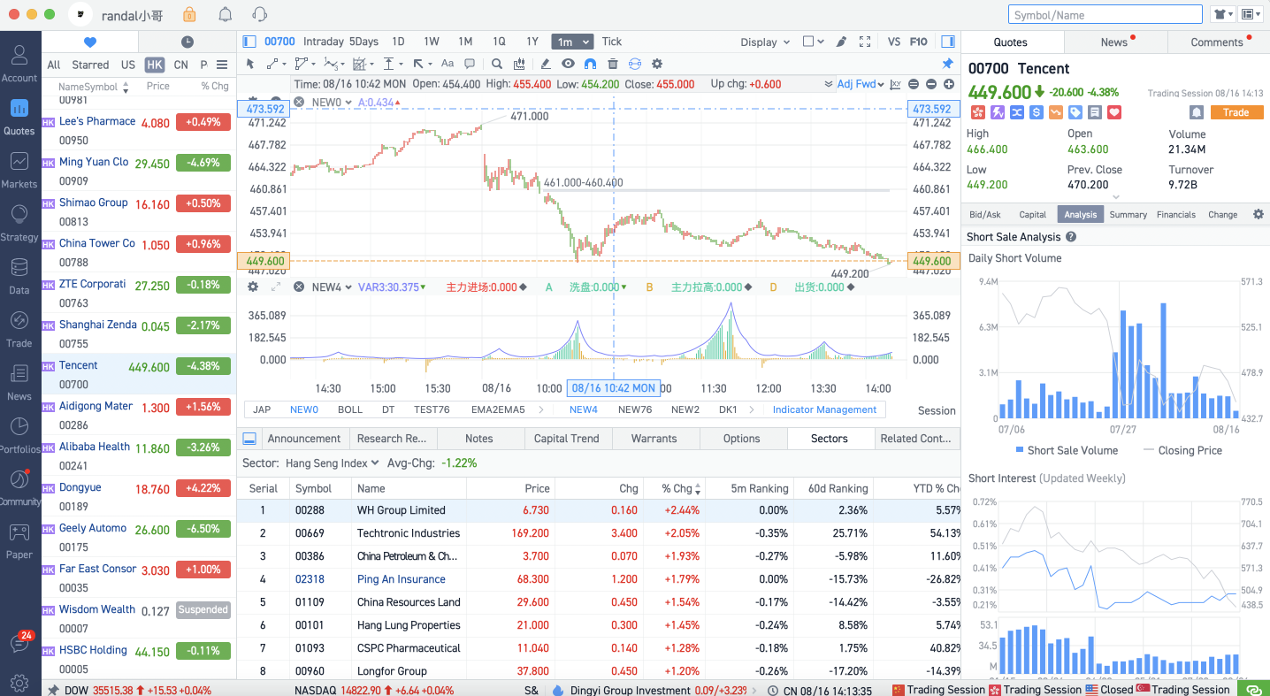Switch to the Comments tab
1270x696 pixels.
(x=1217, y=42)
